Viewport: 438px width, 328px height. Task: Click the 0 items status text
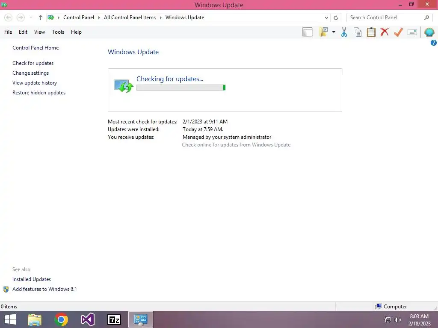9,307
